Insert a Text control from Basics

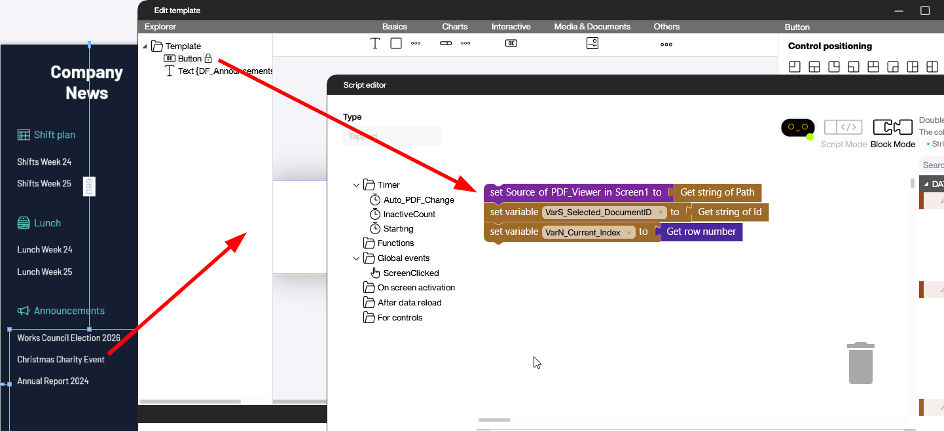tap(375, 44)
